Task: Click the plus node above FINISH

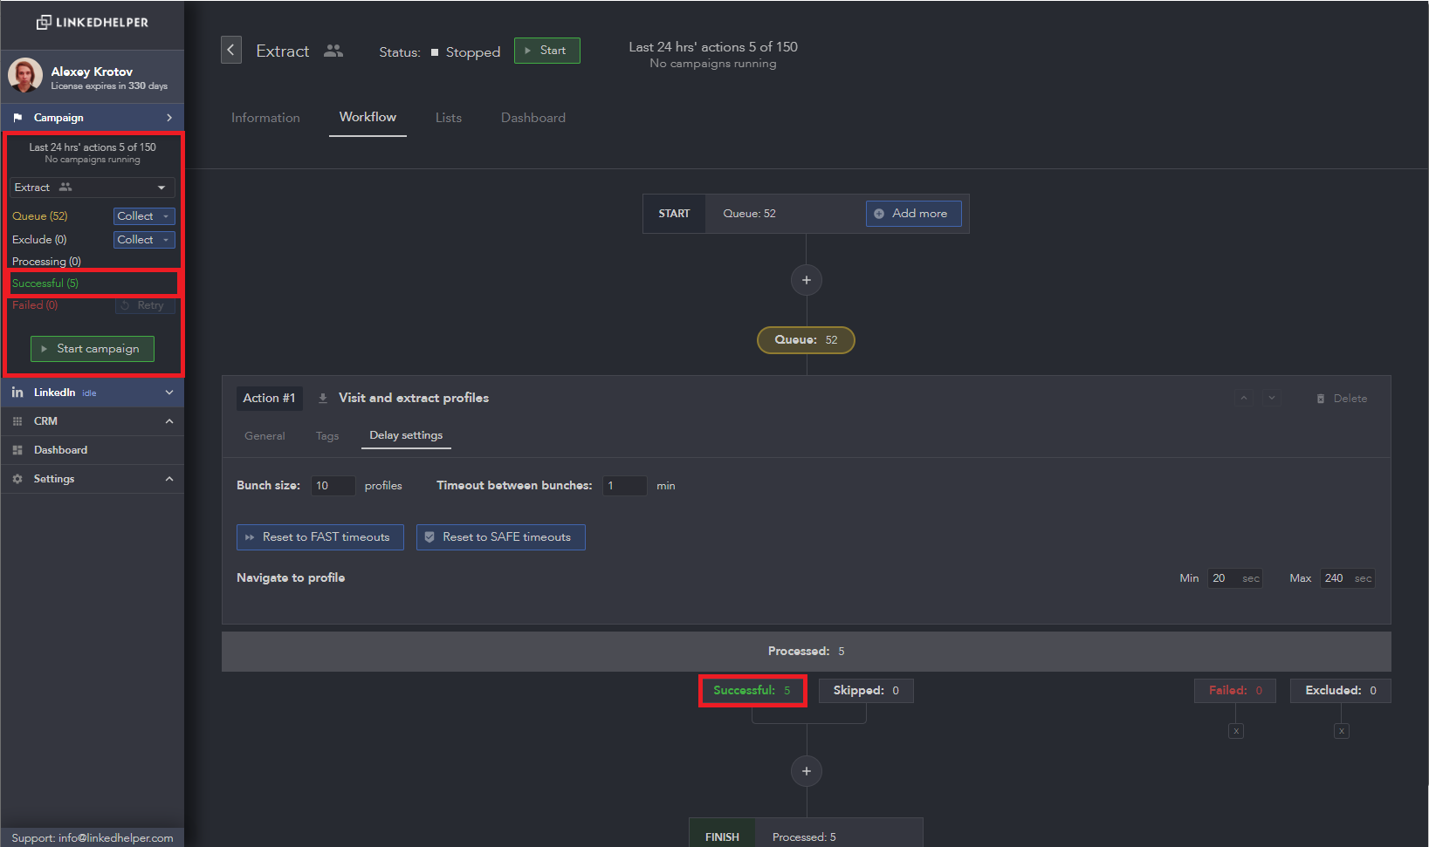Action: tap(807, 771)
